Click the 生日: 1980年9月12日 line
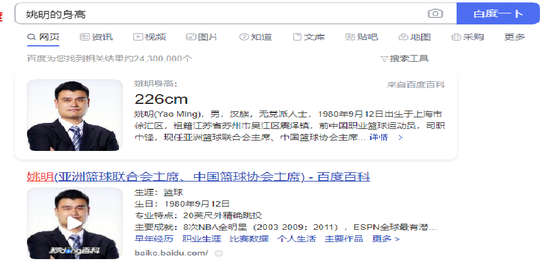Image resolution: width=543 pixels, height=264 pixels. tap(182, 204)
